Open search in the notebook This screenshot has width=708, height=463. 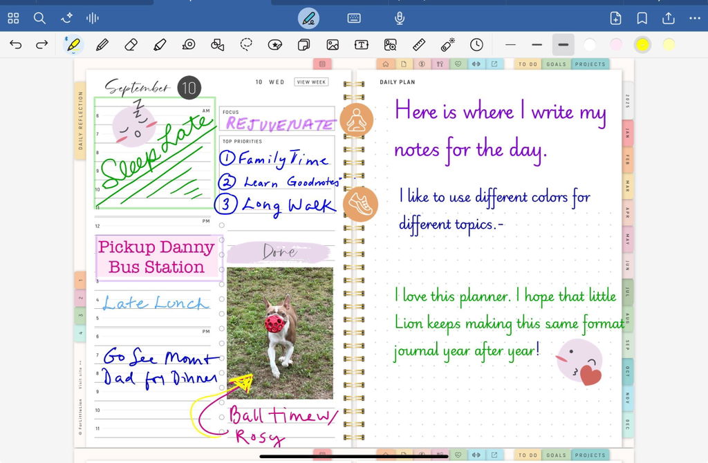tap(39, 18)
